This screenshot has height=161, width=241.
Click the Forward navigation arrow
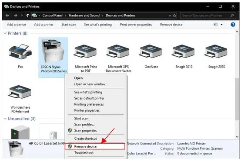click(x=15, y=16)
